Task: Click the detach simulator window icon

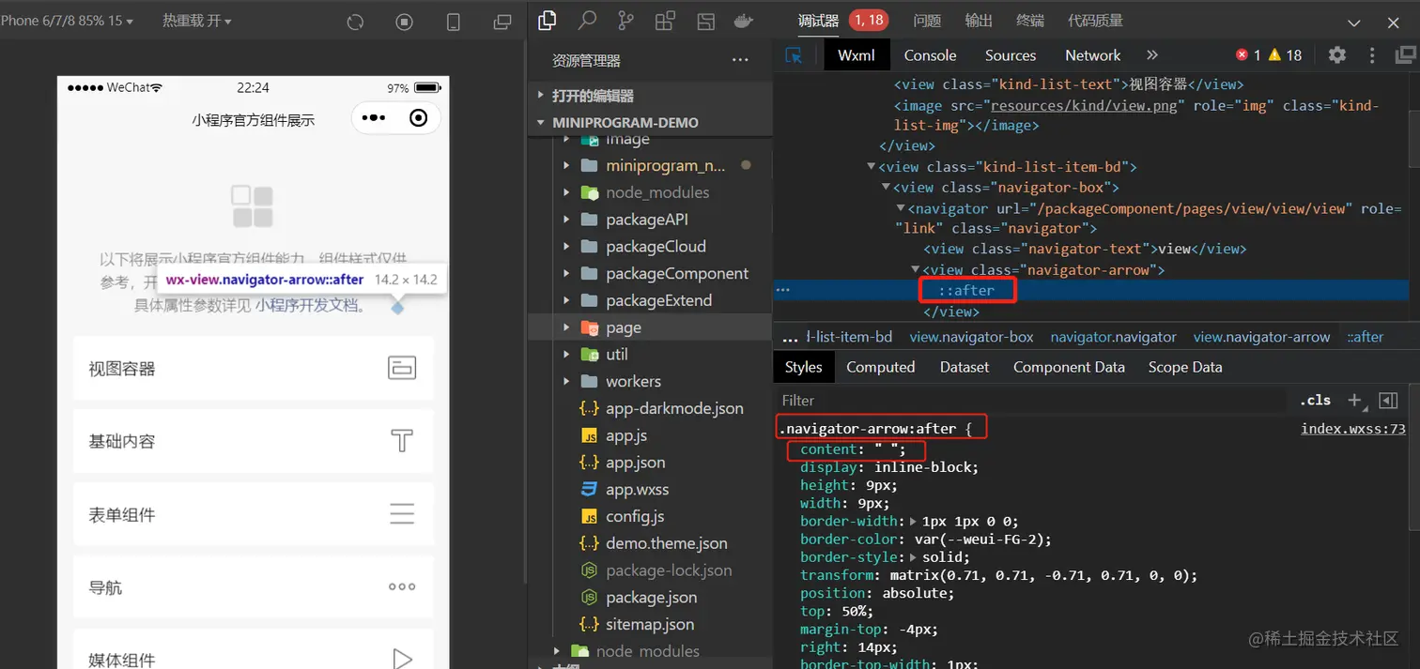Action: (x=502, y=22)
